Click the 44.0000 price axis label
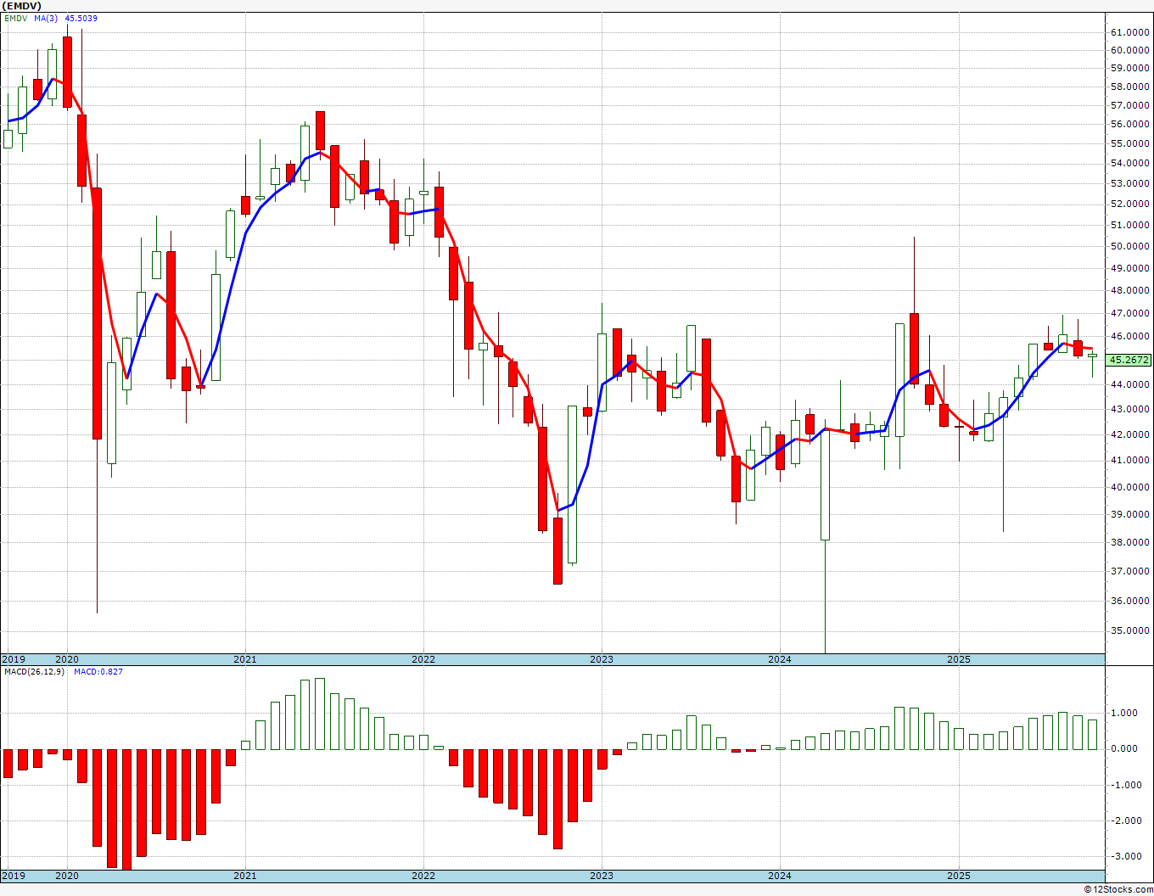The image size is (1154, 896). (x=1130, y=384)
